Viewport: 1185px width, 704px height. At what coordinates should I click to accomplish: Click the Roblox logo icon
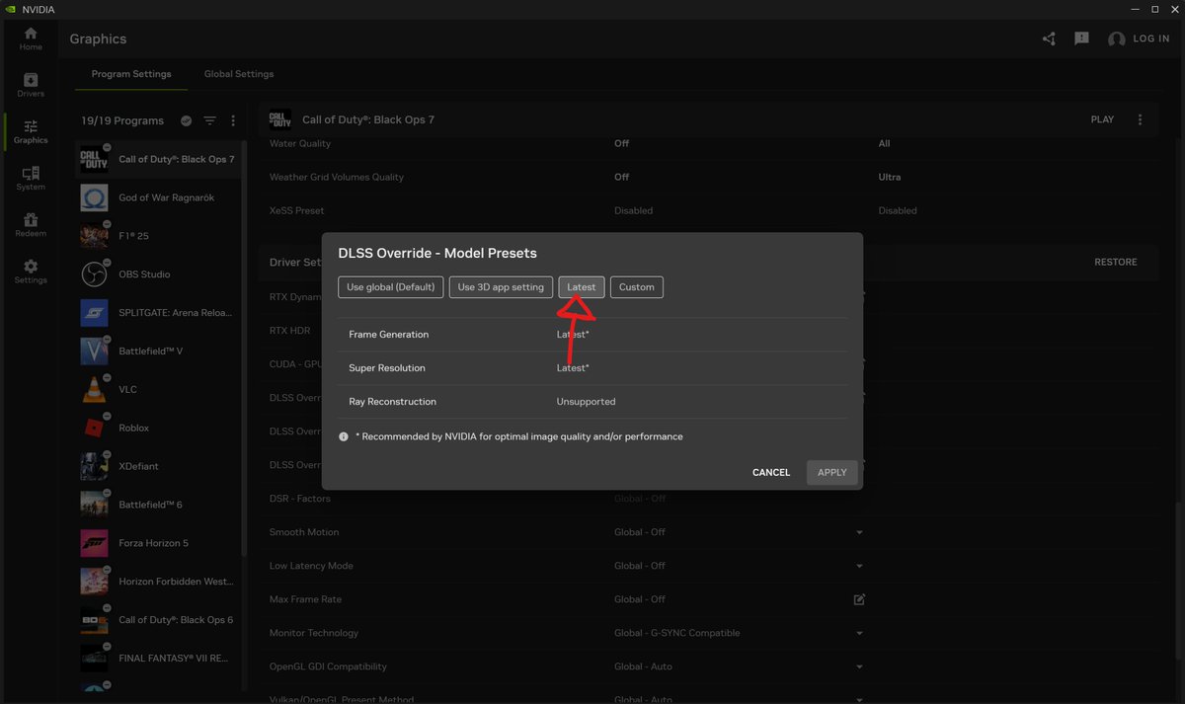[94, 428]
